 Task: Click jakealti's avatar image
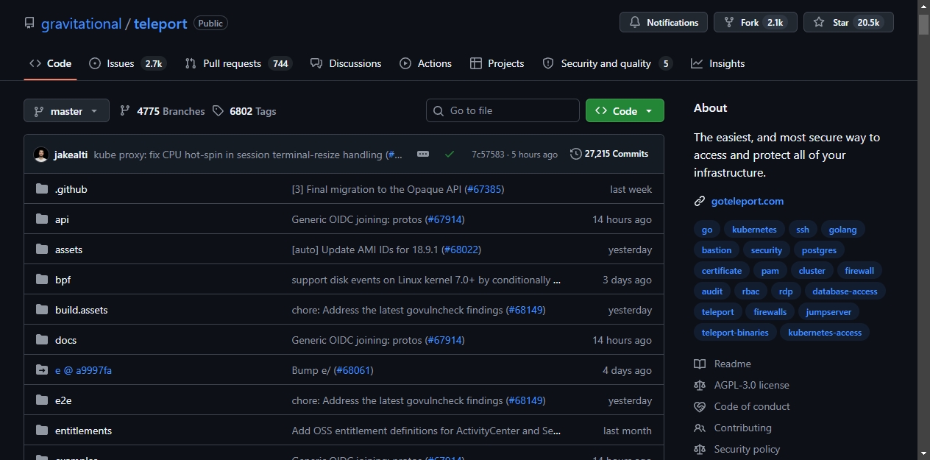(x=41, y=155)
